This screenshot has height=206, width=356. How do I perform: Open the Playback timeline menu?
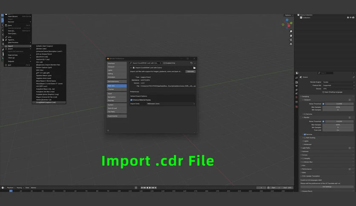11,188
